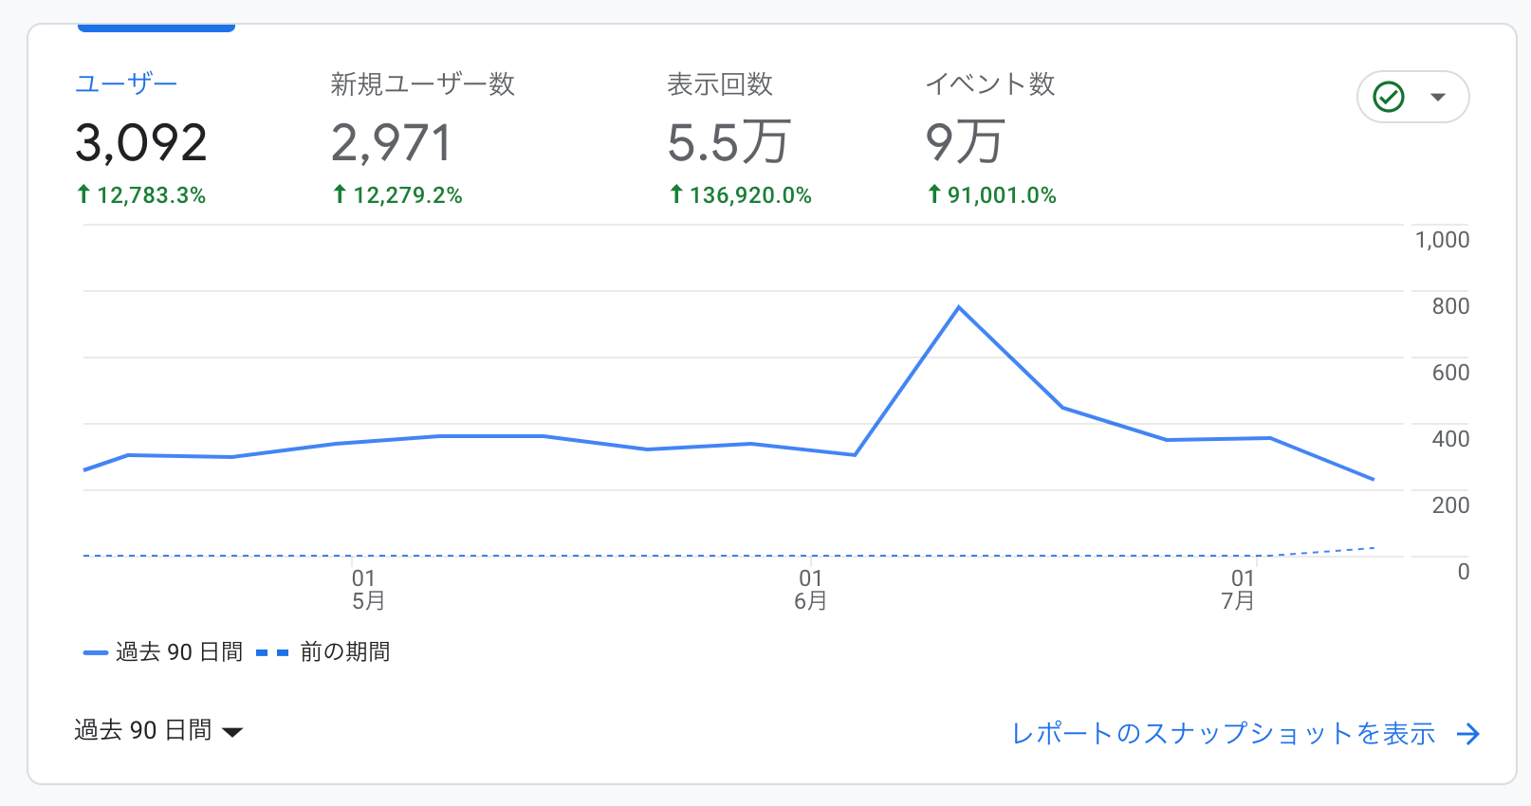Image resolution: width=1531 pixels, height=806 pixels.
Task: Click the 過去 90 日間 solid line legend
Action: (163, 652)
